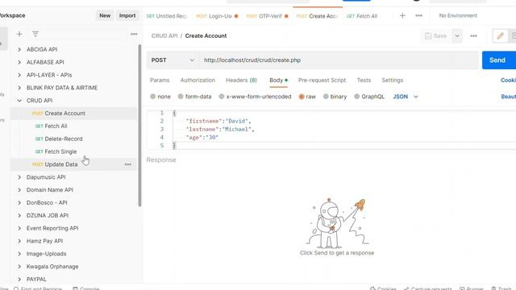The width and height of the screenshot is (516, 290).
Task: Switch to the Untitled Request tab
Action: click(x=167, y=16)
